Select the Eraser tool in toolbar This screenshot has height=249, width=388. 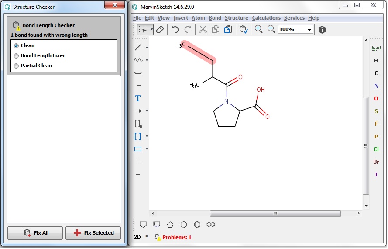point(160,29)
